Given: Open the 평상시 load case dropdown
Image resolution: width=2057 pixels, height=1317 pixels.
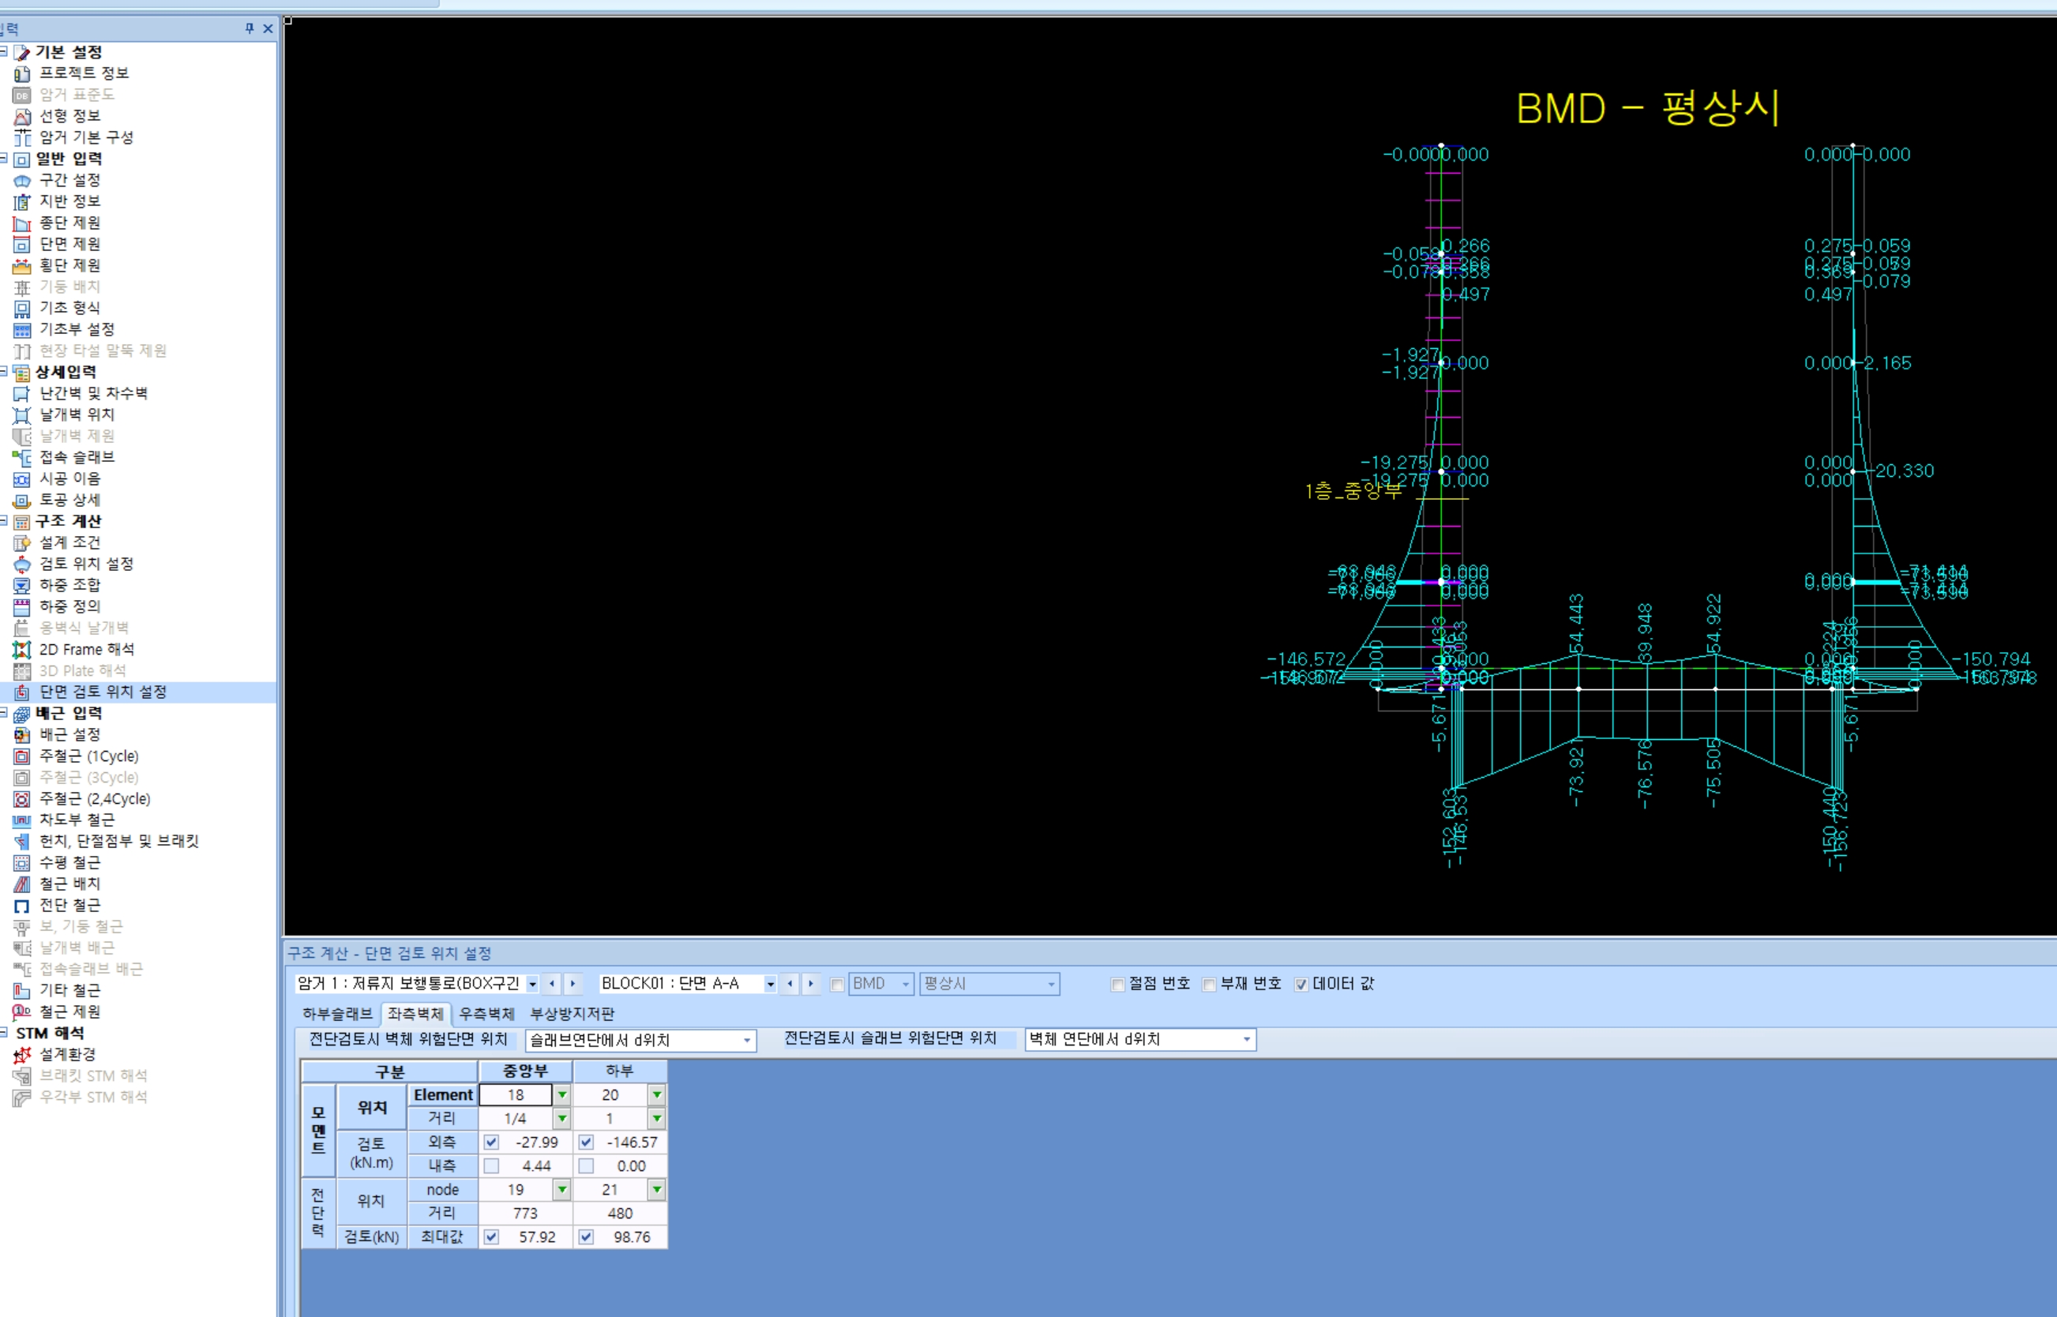Looking at the screenshot, I should point(1051,985).
